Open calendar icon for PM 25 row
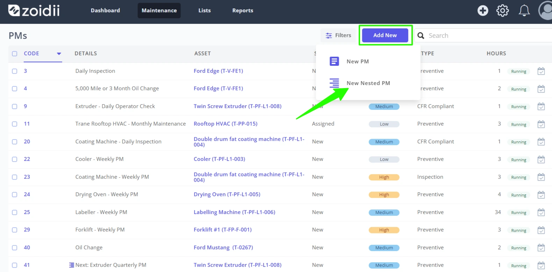 541,212
